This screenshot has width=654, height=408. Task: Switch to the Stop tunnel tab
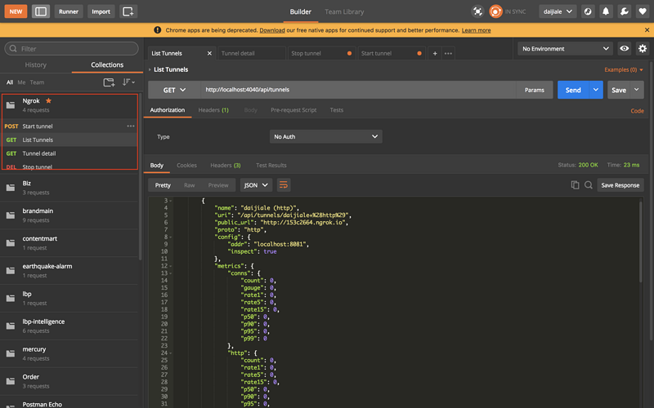(320, 53)
